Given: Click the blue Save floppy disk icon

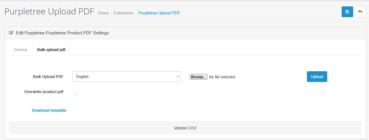Looking at the screenshot, I should (347, 12).
